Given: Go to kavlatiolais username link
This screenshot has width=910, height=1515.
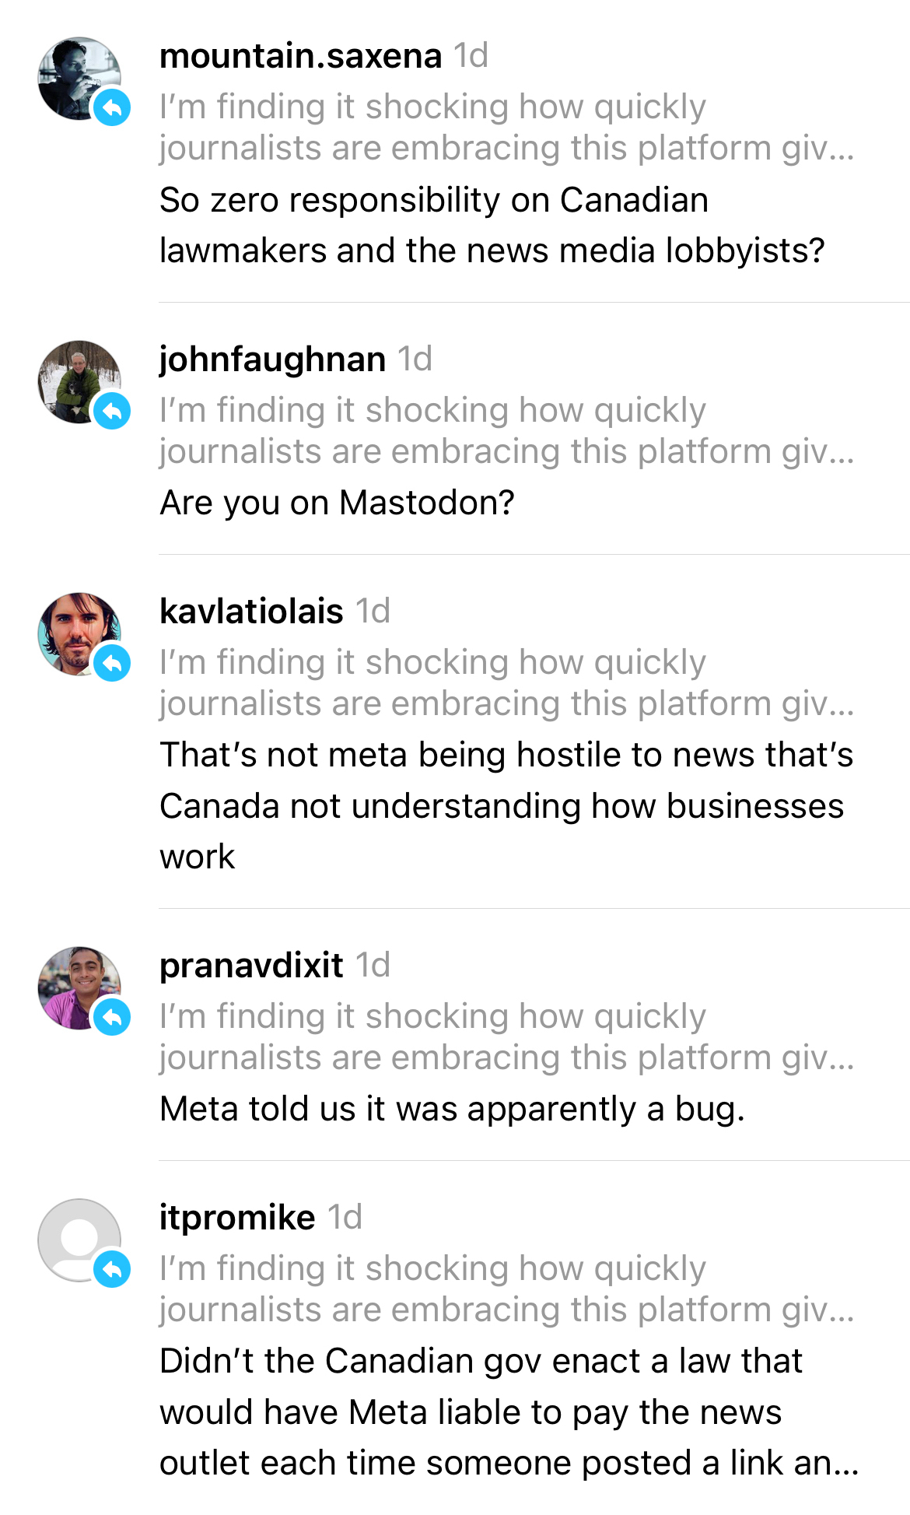Looking at the screenshot, I should pyautogui.click(x=251, y=612).
